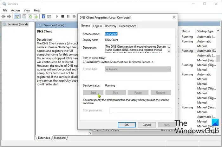Switch to the Standard view tab
The width and height of the screenshot is (222, 147).
coord(60,138)
